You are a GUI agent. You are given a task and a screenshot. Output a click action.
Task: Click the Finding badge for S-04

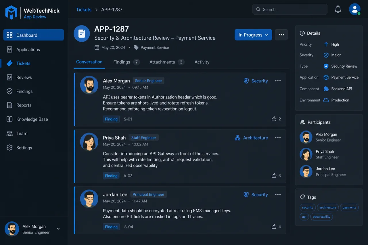pos(111,227)
